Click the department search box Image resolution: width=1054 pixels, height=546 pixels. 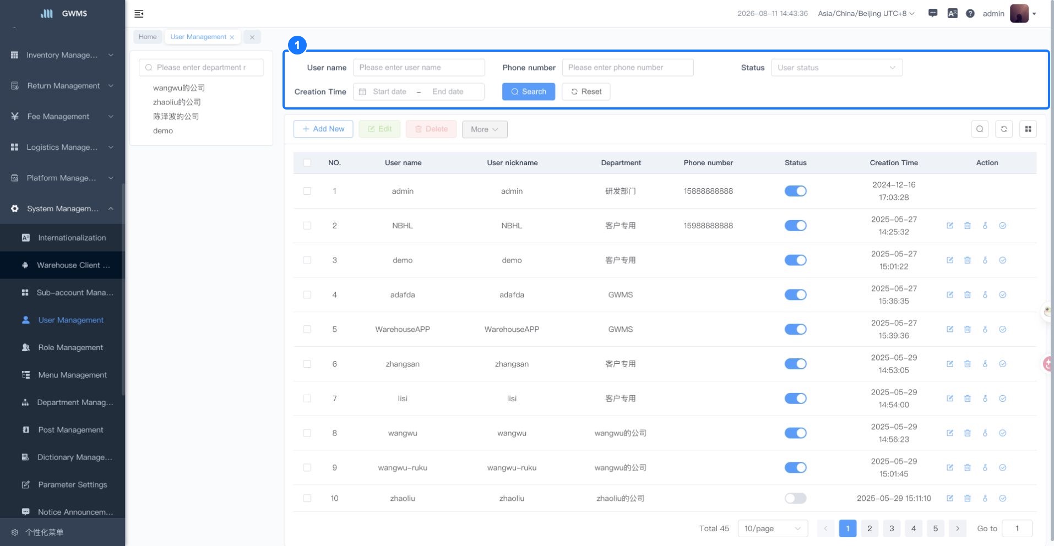[x=201, y=68]
